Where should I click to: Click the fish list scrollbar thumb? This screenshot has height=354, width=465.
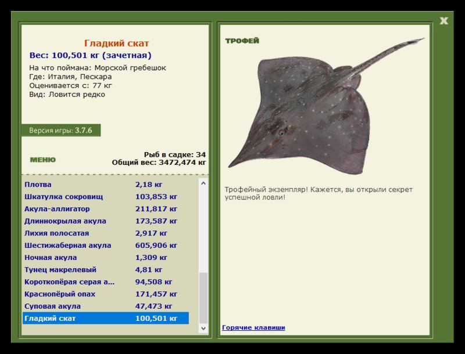[203, 298]
